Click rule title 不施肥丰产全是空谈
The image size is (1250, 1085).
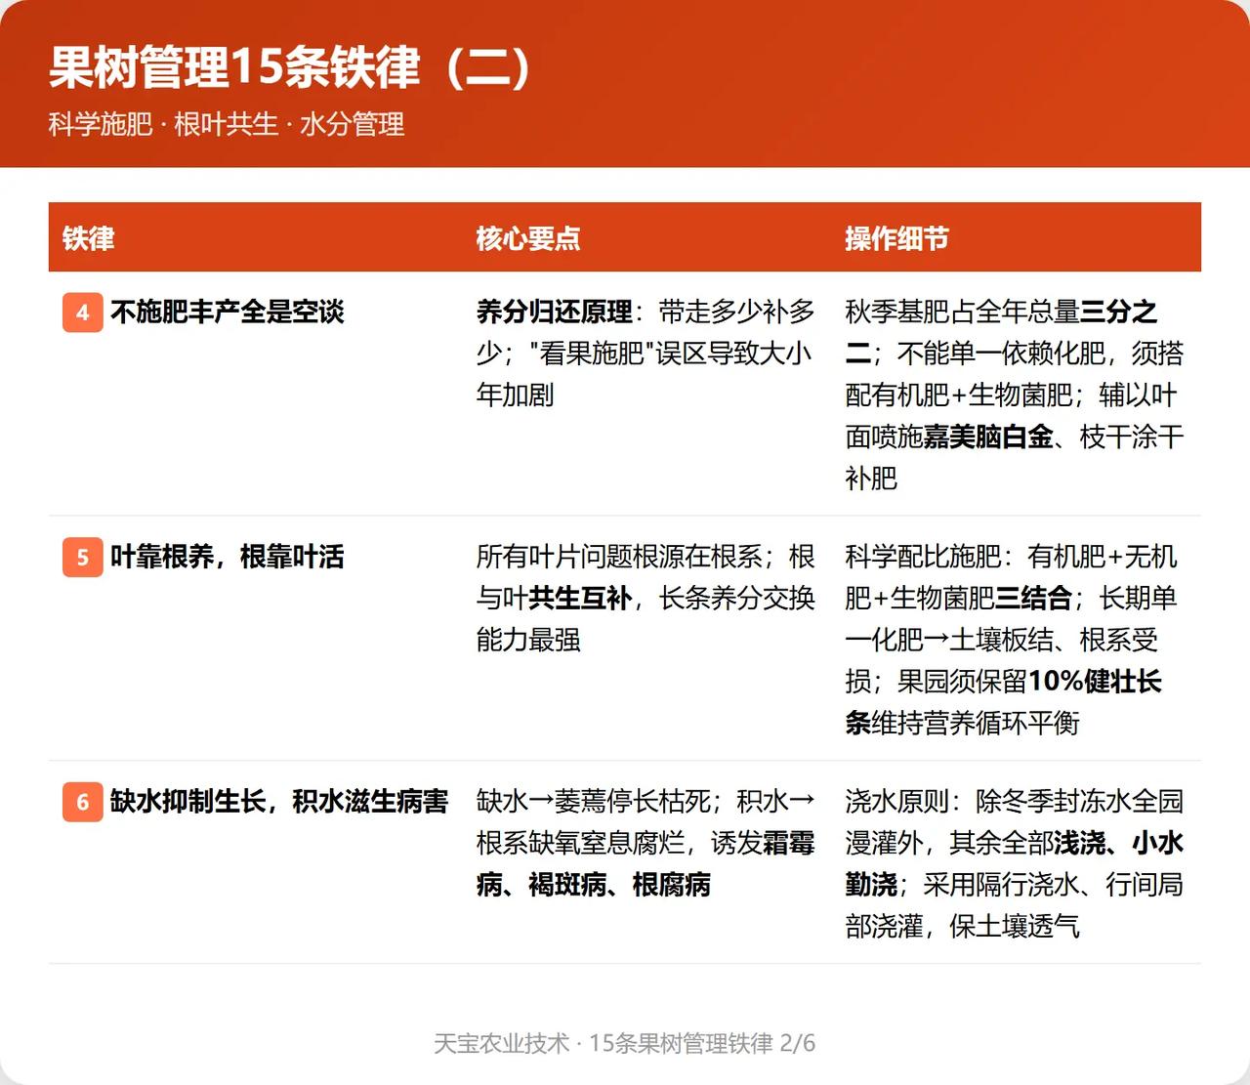click(228, 313)
